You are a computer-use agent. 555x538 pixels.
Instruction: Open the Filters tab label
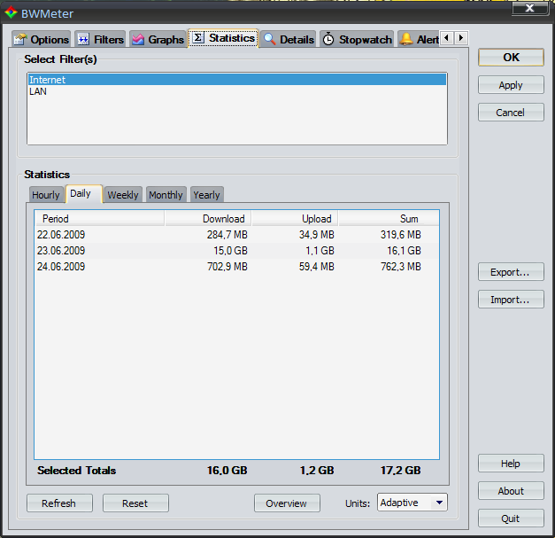click(109, 40)
